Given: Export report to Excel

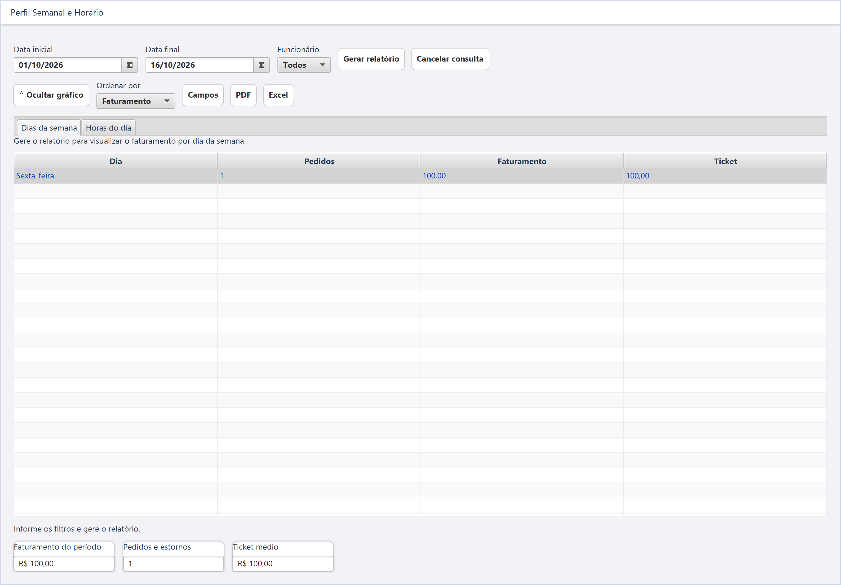Looking at the screenshot, I should point(278,95).
